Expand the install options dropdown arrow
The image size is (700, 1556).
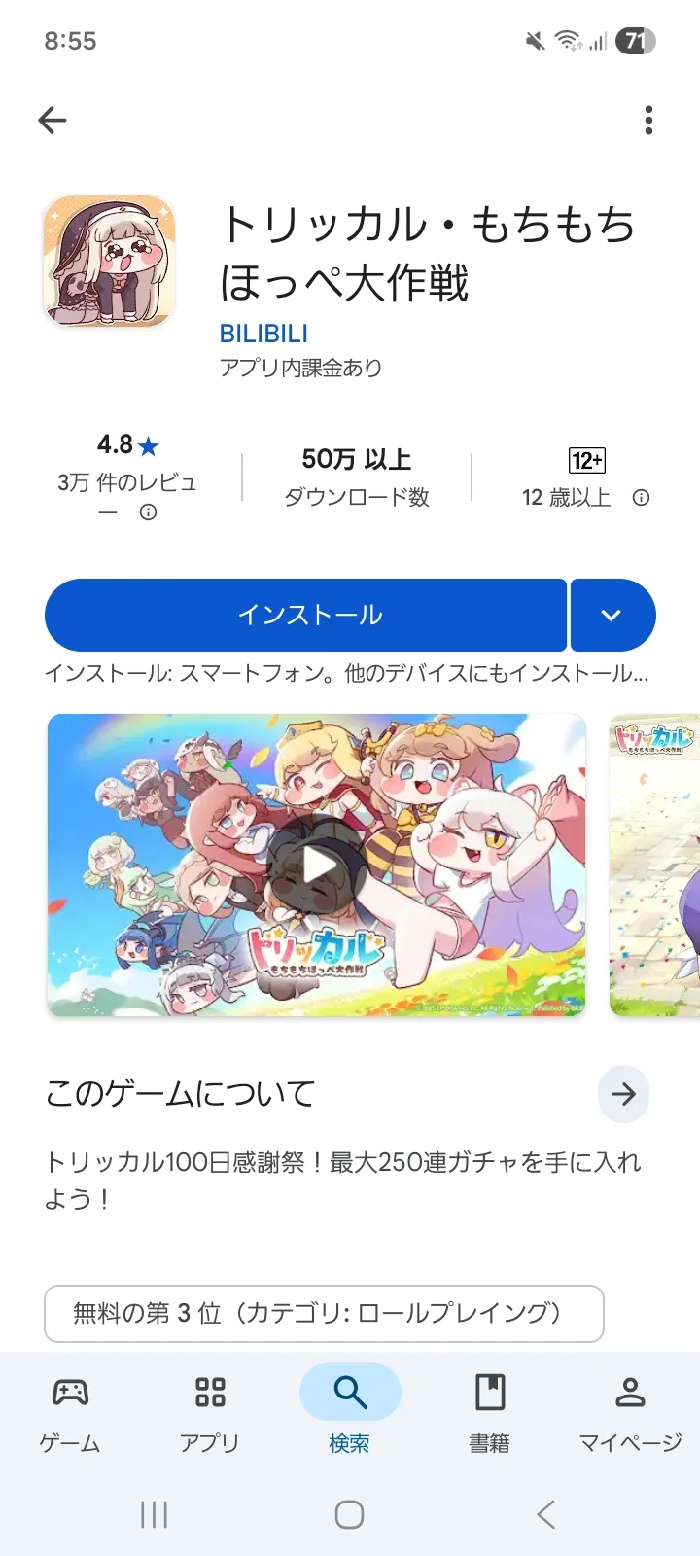(612, 615)
